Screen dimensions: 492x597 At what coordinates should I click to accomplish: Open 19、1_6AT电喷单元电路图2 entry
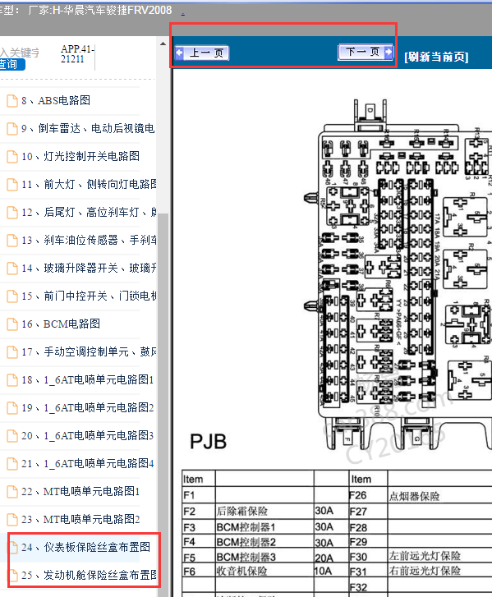(x=88, y=407)
